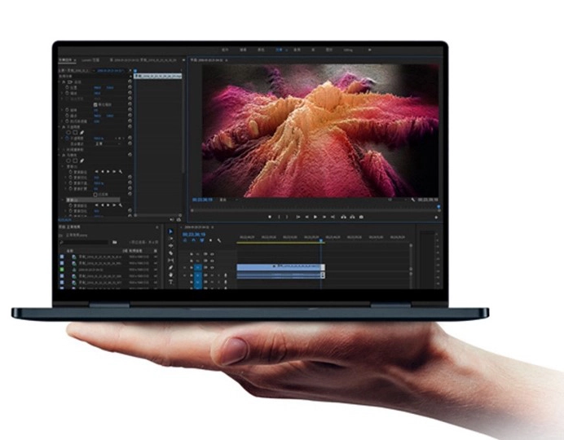Show hidden workspaces via top overflow chevron

click(x=369, y=50)
